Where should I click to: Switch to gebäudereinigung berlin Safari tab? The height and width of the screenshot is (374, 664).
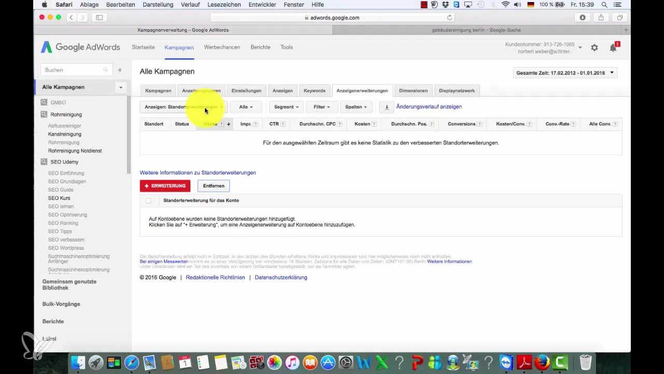pyautogui.click(x=476, y=30)
